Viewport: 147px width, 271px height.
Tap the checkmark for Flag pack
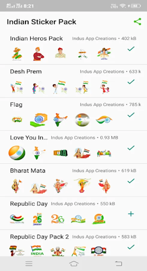click(131, 115)
